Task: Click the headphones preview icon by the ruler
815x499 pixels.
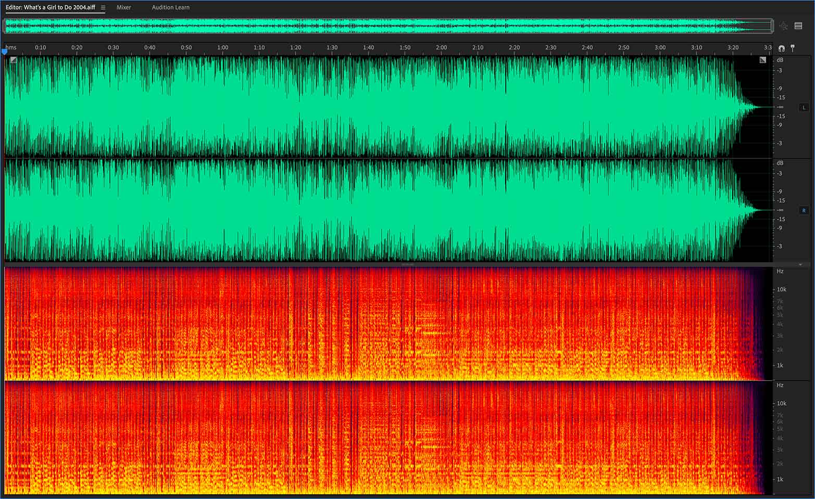Action: [782, 48]
